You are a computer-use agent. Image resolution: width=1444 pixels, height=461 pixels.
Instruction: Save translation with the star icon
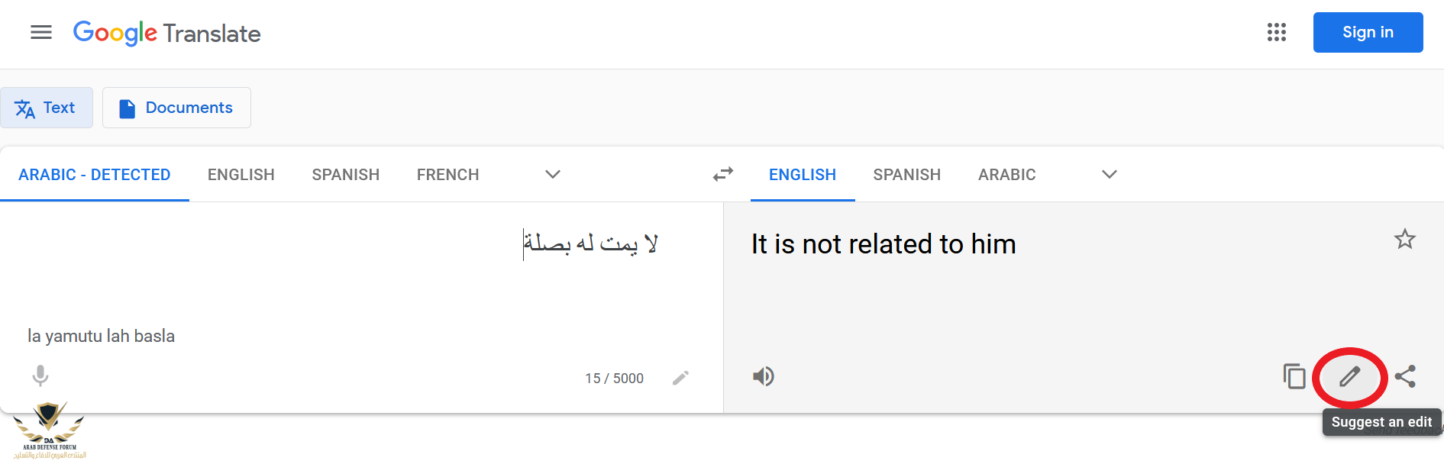pyautogui.click(x=1405, y=240)
